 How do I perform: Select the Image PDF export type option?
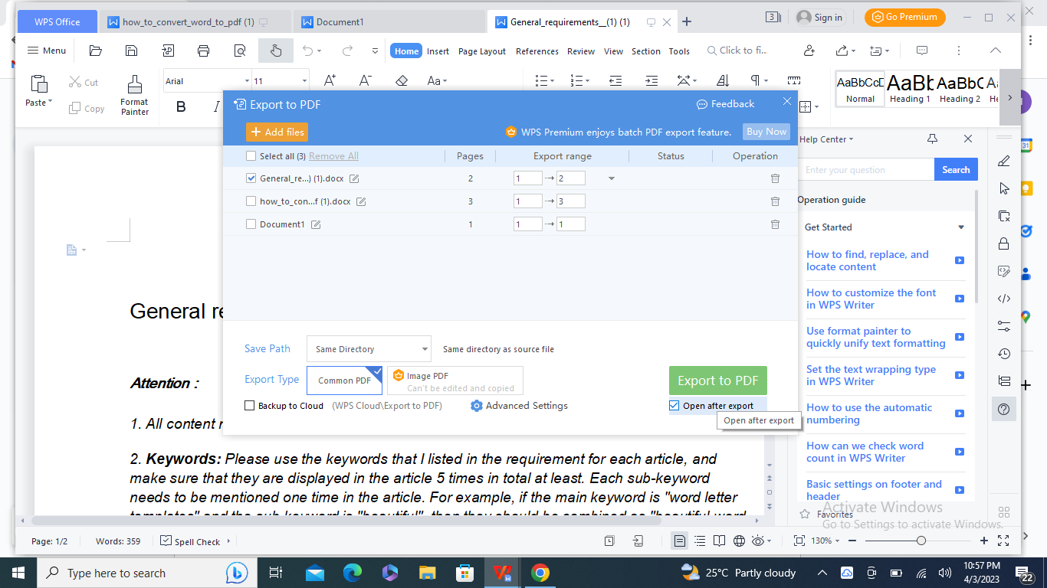(x=455, y=381)
